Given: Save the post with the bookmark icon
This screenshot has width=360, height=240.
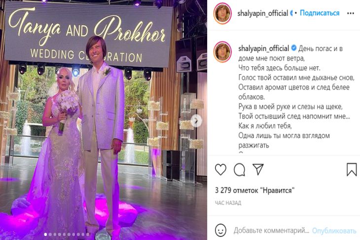Looking at the screenshot, I should pyautogui.click(x=352, y=169).
